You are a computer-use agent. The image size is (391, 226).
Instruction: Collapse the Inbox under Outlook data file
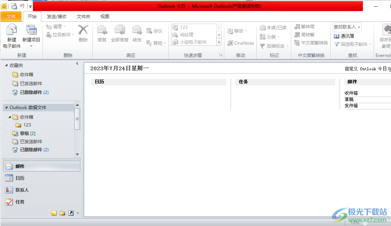pos(10,117)
